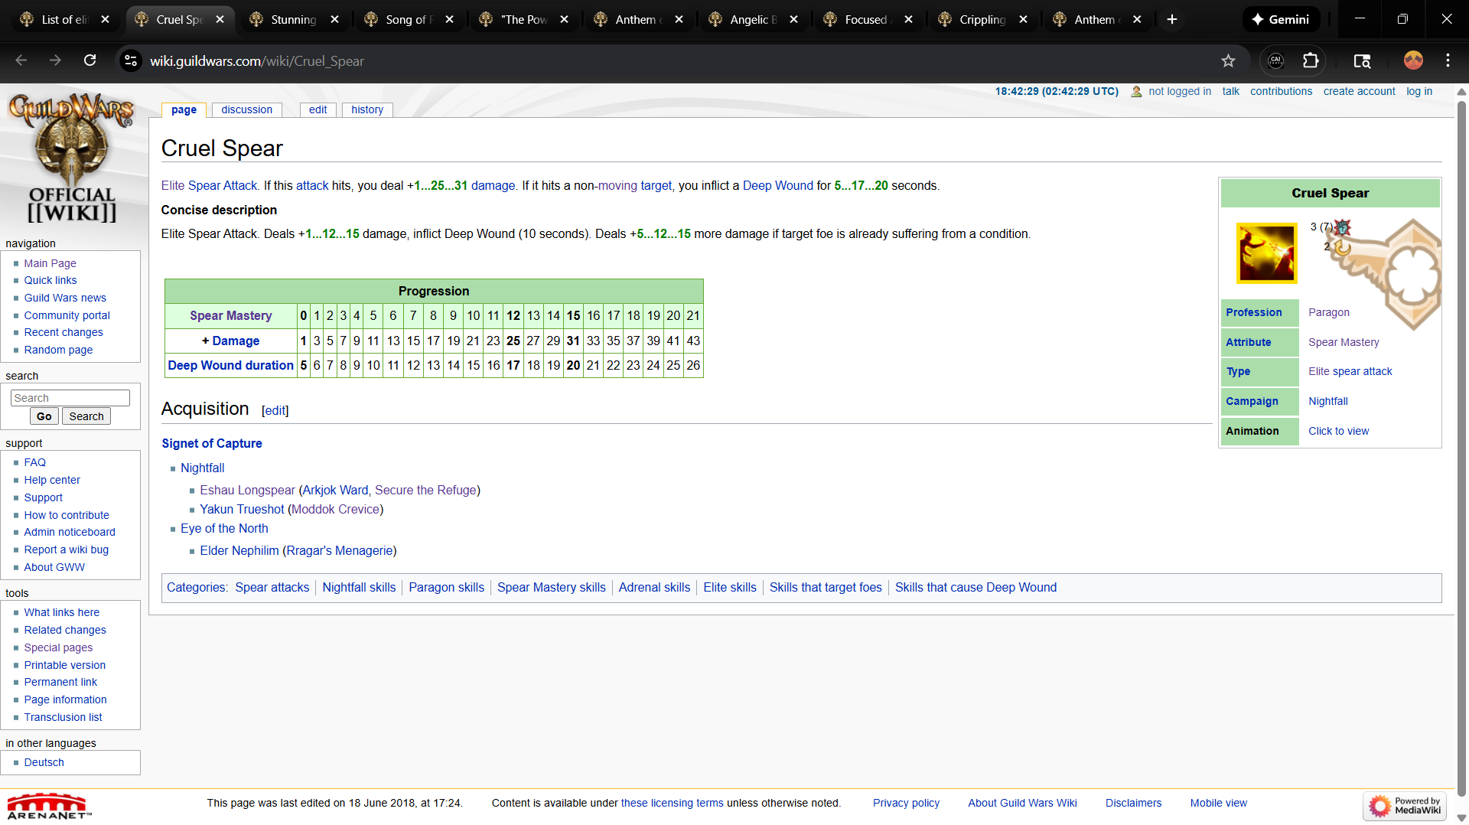
Task: Open Random page link
Action: [58, 350]
